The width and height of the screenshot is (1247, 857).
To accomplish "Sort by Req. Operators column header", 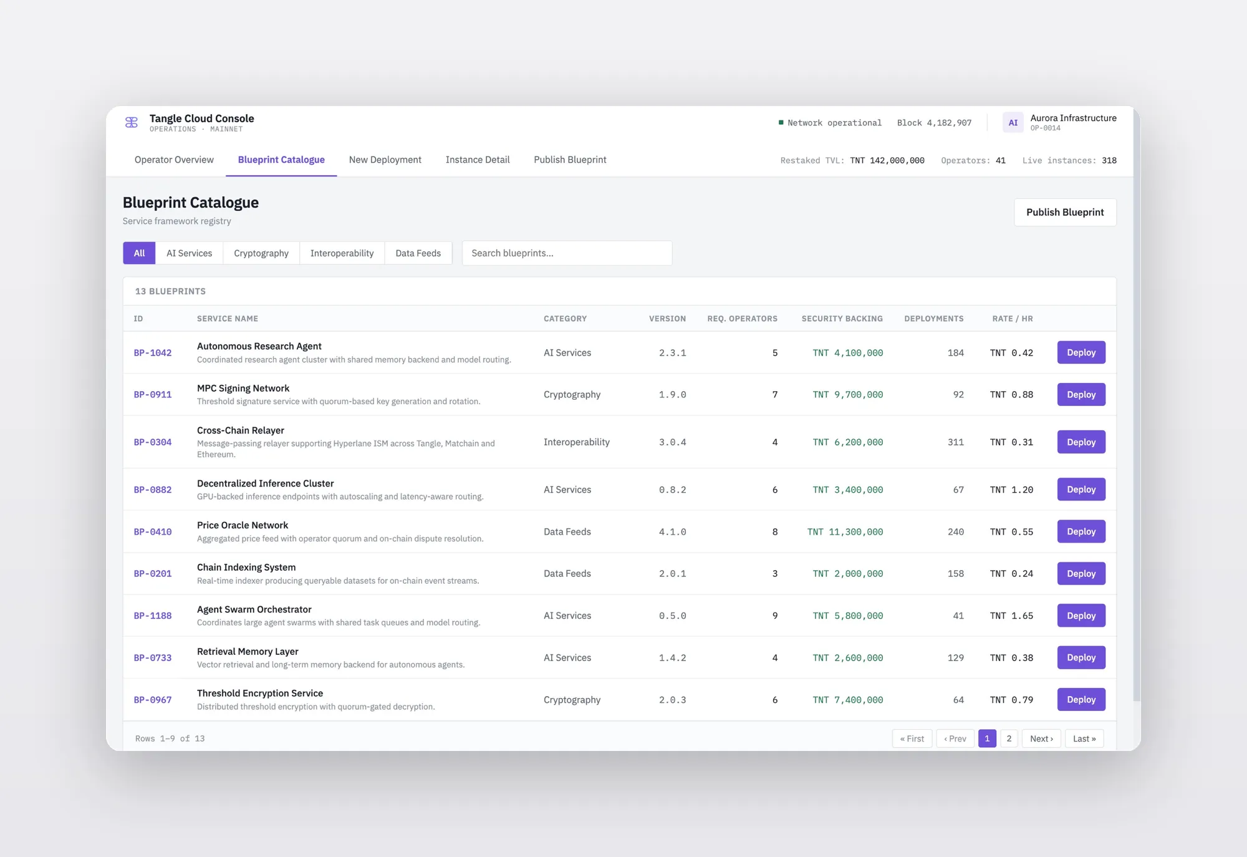I will (x=742, y=319).
